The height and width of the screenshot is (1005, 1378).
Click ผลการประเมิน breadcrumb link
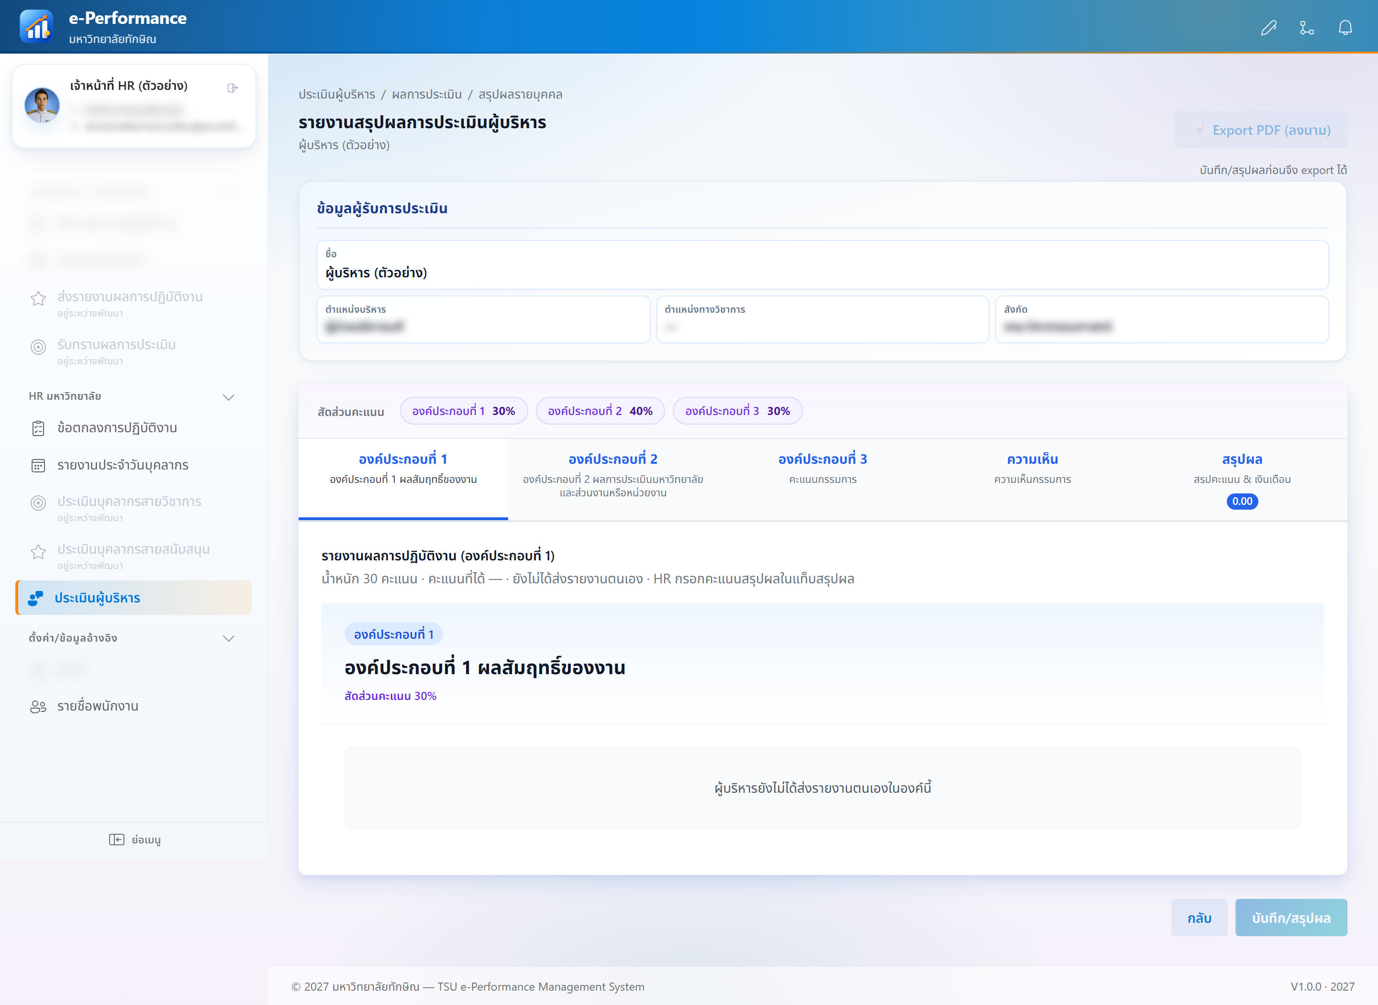427,94
